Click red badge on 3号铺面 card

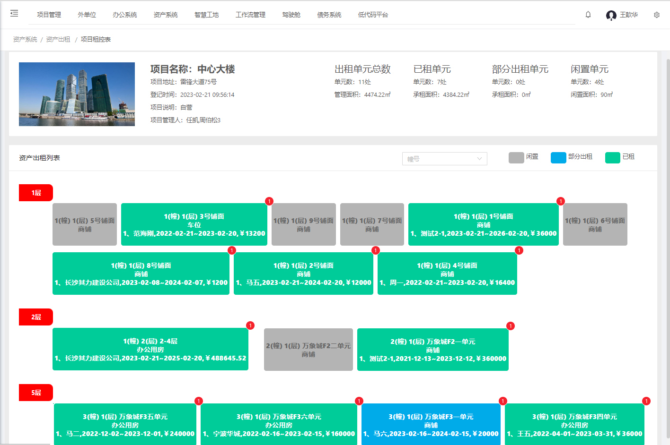[269, 201]
